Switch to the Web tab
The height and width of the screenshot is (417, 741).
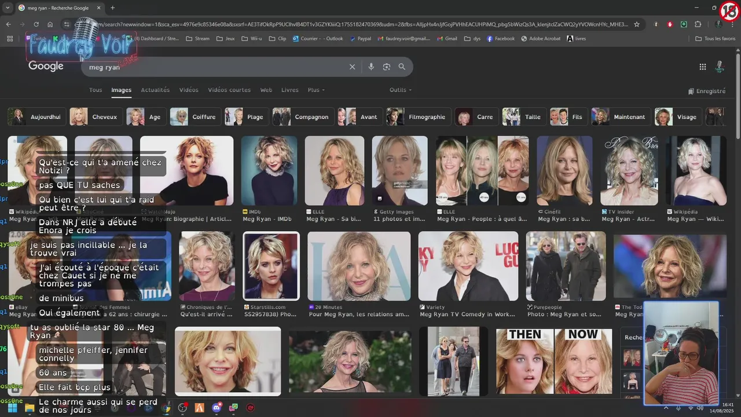pos(266,90)
